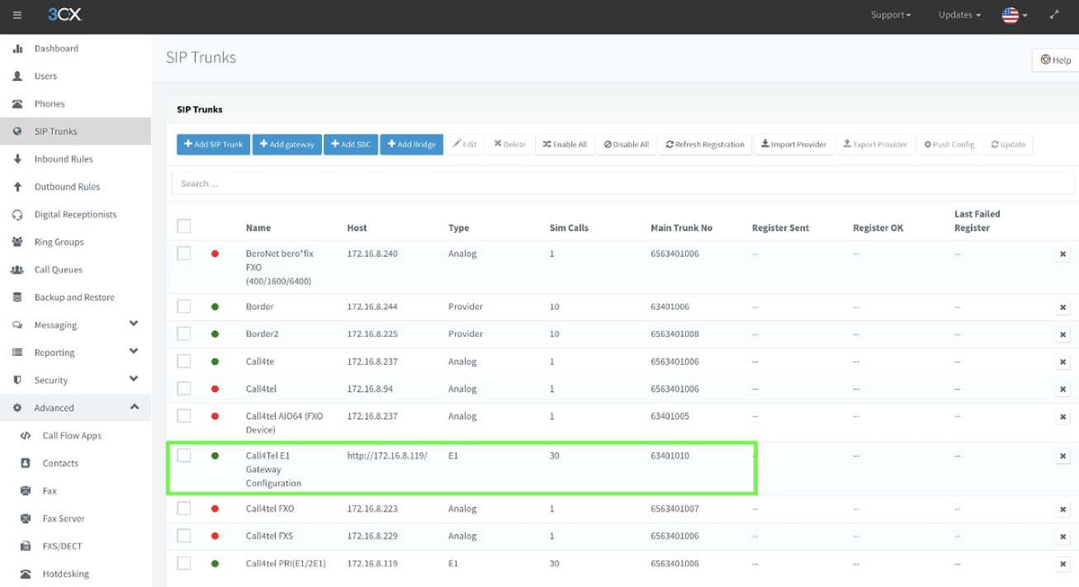Click into the trunk Search field
The image size is (1079, 587).
click(x=622, y=183)
